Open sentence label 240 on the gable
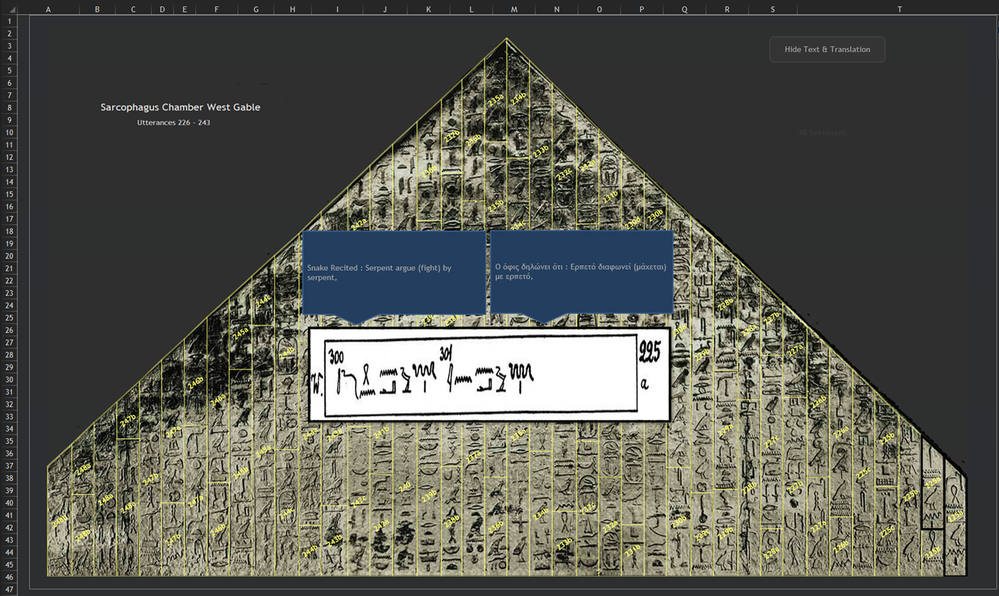Image resolution: width=999 pixels, height=596 pixels. click(x=404, y=486)
